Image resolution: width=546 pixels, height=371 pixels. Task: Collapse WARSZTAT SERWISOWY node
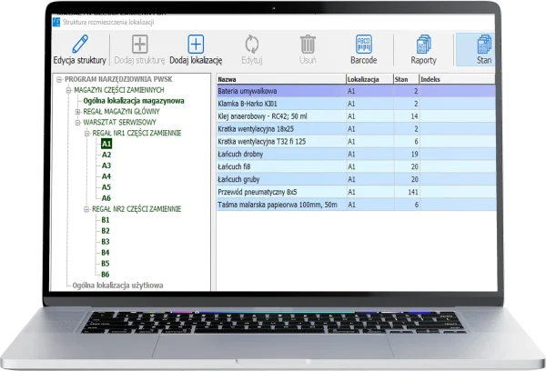[77, 123]
